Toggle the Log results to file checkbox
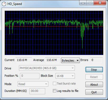This screenshot has width=108, height=100. [54, 91]
